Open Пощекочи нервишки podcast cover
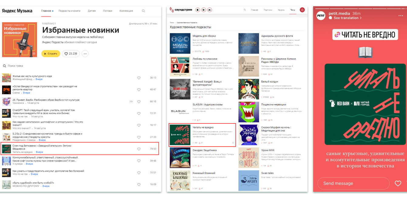Viewport: 407px width, 203px height. pyautogui.click(x=249, y=112)
